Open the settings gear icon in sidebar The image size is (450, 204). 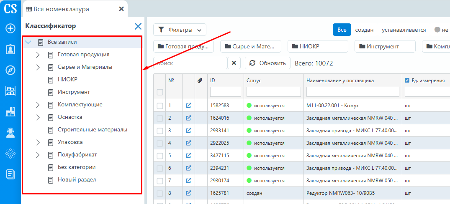point(10,154)
